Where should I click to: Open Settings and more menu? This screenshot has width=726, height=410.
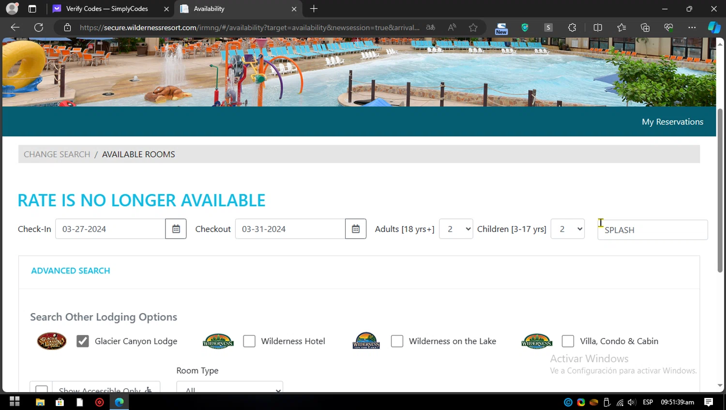click(692, 28)
